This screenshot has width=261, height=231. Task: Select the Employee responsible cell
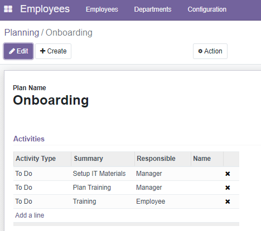pyautogui.click(x=151, y=201)
